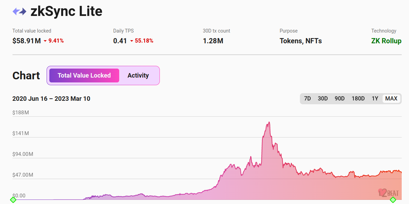
Task: Click the 0.41 daily TPS value
Action: [x=120, y=41]
